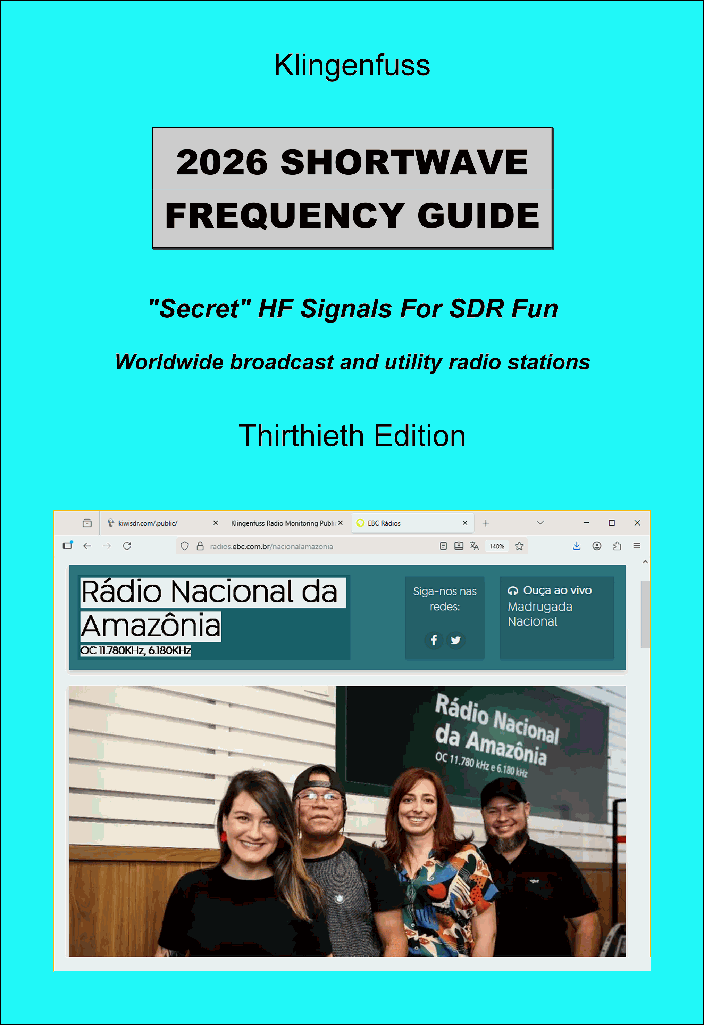Viewport: 704px width, 1025px height.
Task: Open a new tab with plus button
Action: point(486,523)
